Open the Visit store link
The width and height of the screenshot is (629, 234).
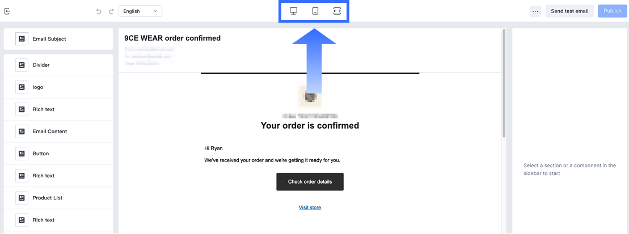(x=310, y=207)
